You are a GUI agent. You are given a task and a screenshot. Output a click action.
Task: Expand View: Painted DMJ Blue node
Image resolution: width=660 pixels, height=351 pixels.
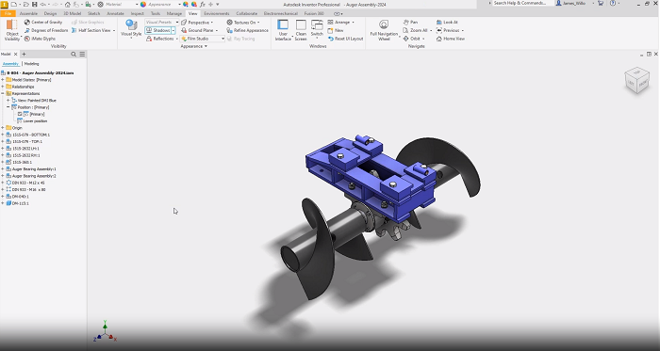tap(8, 101)
